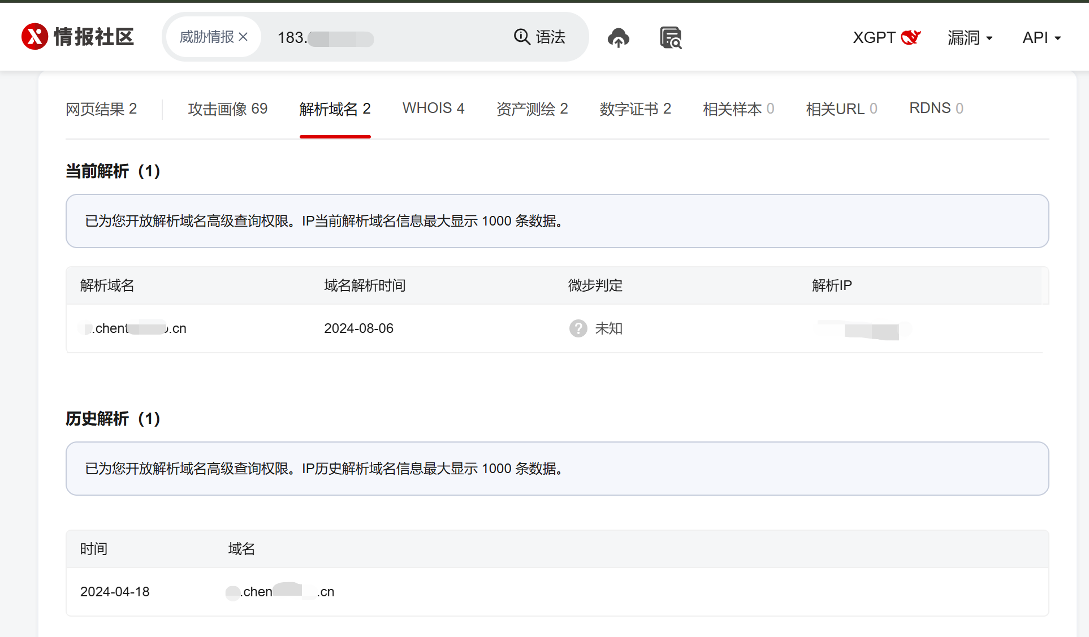The width and height of the screenshot is (1089, 637).
Task: Switch to the 相关样本 tab
Action: pyautogui.click(x=738, y=109)
